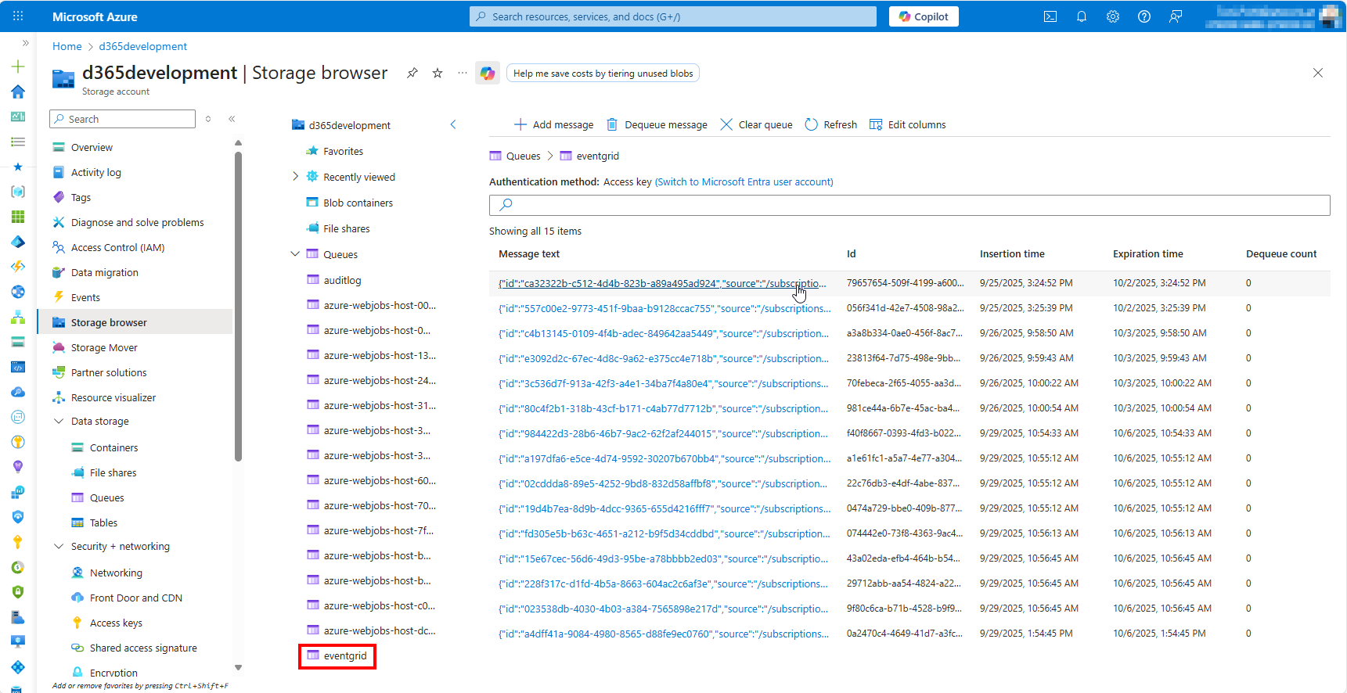Collapse the Queues tree node
The width and height of the screenshot is (1347, 693).
(295, 254)
